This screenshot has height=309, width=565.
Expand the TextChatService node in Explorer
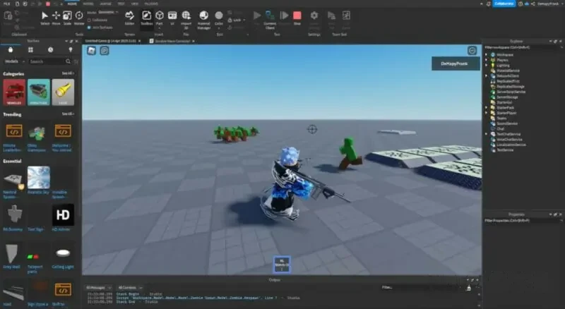pos(487,134)
